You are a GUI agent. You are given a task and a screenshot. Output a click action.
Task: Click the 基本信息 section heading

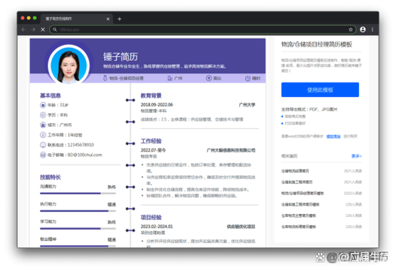pos(50,95)
